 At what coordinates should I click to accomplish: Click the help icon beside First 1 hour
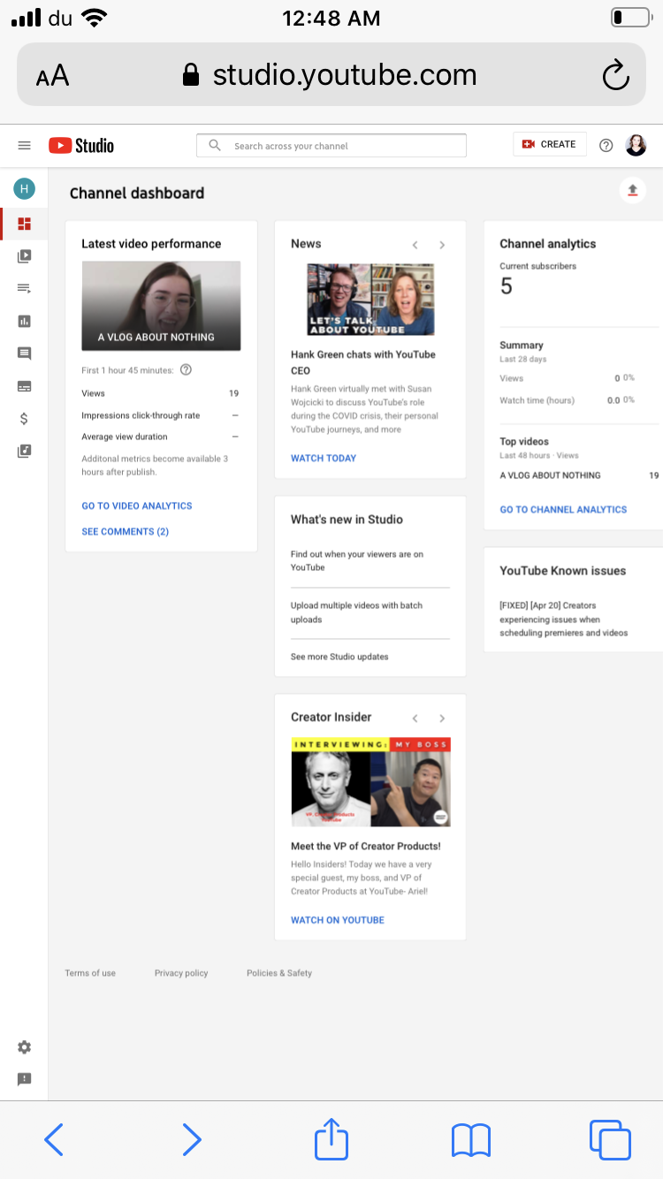tap(186, 370)
